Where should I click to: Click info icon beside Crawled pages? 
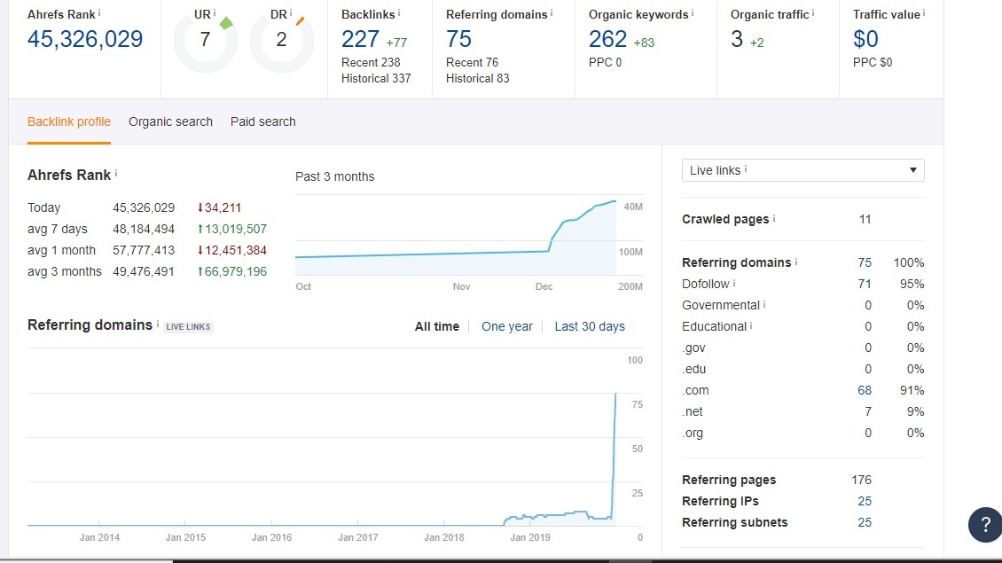[x=774, y=218]
